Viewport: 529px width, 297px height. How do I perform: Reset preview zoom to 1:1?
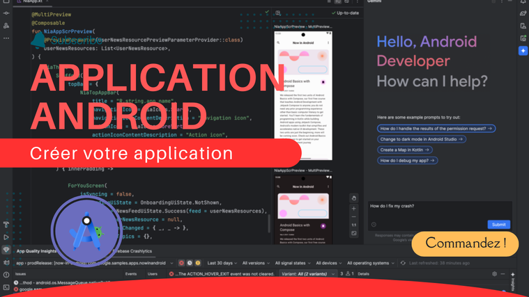(354, 225)
